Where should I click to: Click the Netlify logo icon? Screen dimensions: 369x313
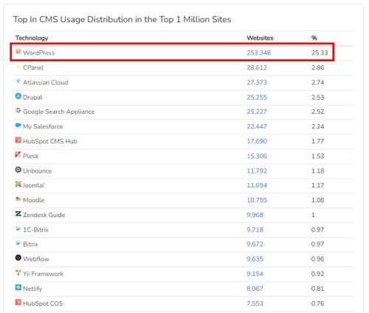[x=18, y=287]
